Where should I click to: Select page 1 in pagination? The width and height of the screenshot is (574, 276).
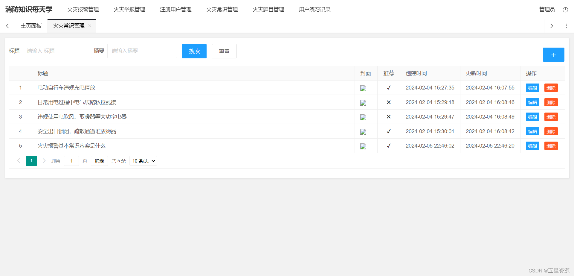(x=31, y=161)
